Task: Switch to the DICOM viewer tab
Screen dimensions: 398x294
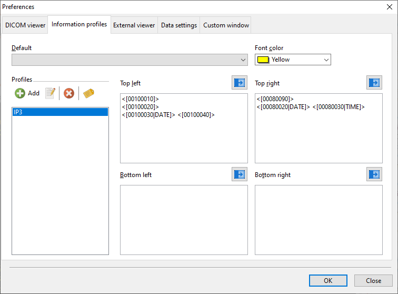Action: pos(25,25)
